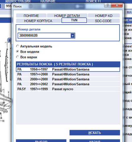Click the НАЗАД back button
This screenshot has width=132, height=142.
[95, 141]
